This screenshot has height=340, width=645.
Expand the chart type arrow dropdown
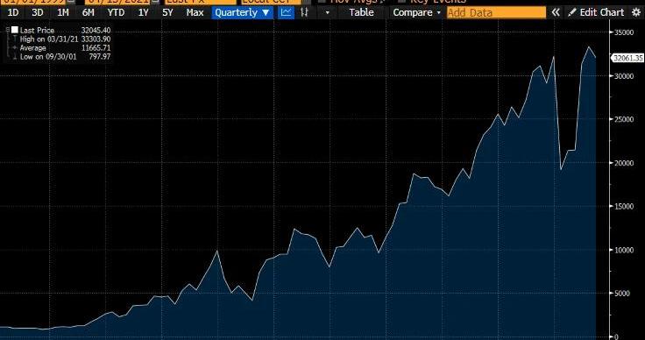328,12
